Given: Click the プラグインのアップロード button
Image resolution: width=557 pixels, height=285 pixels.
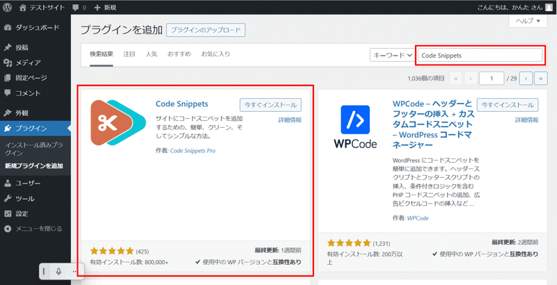Looking at the screenshot, I should point(205,30).
